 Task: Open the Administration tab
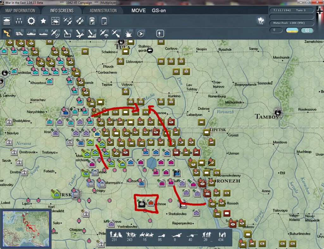103,10
